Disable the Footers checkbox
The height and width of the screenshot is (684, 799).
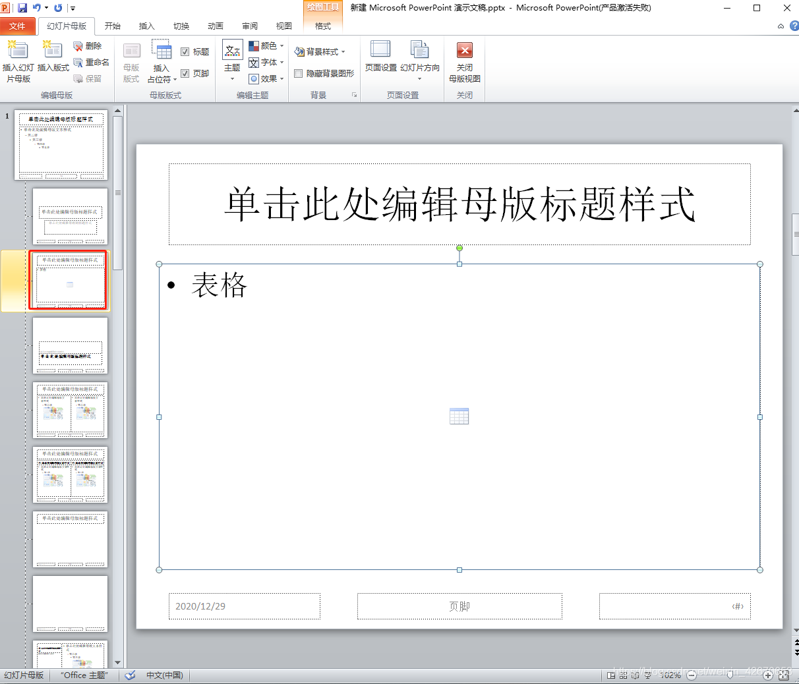pos(185,74)
